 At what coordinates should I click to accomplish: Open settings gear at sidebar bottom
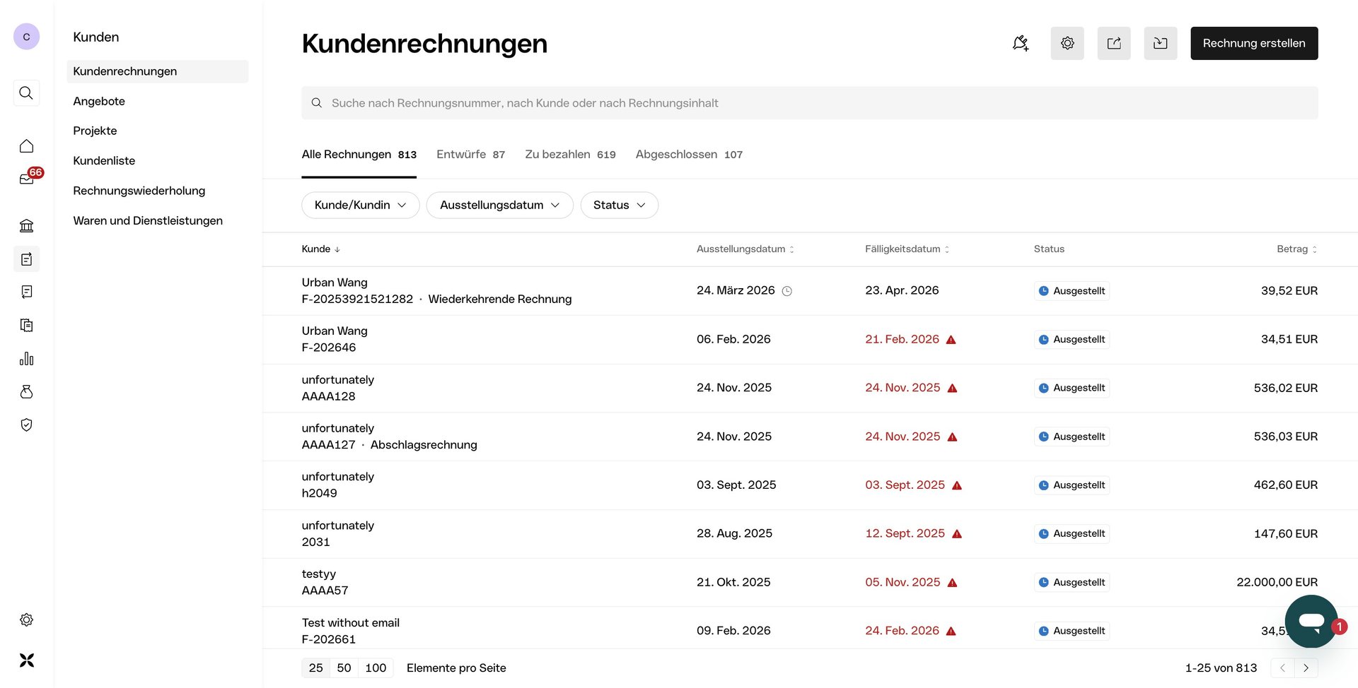click(x=26, y=620)
